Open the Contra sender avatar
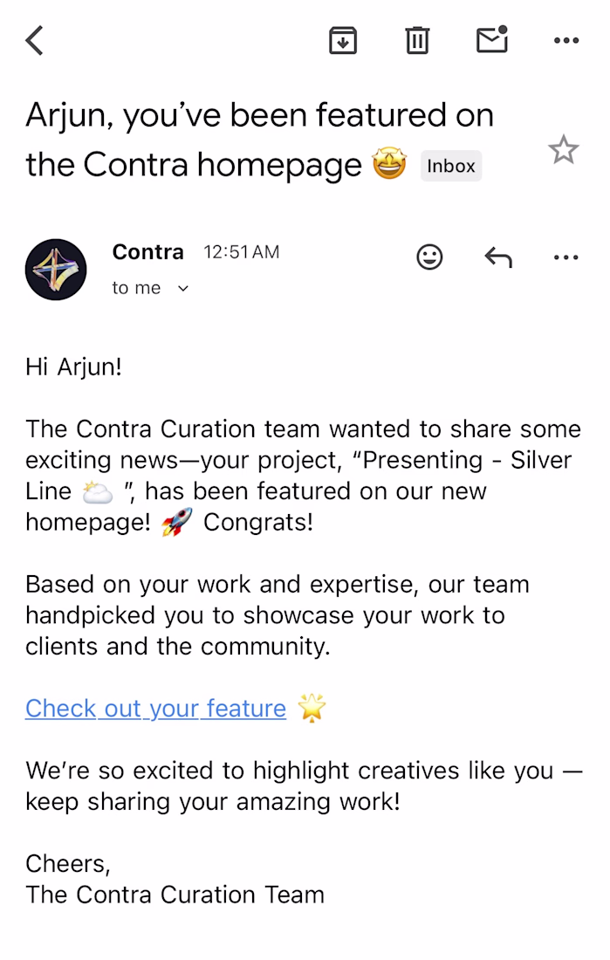Image resolution: width=610 pixels, height=960 pixels. click(x=56, y=270)
